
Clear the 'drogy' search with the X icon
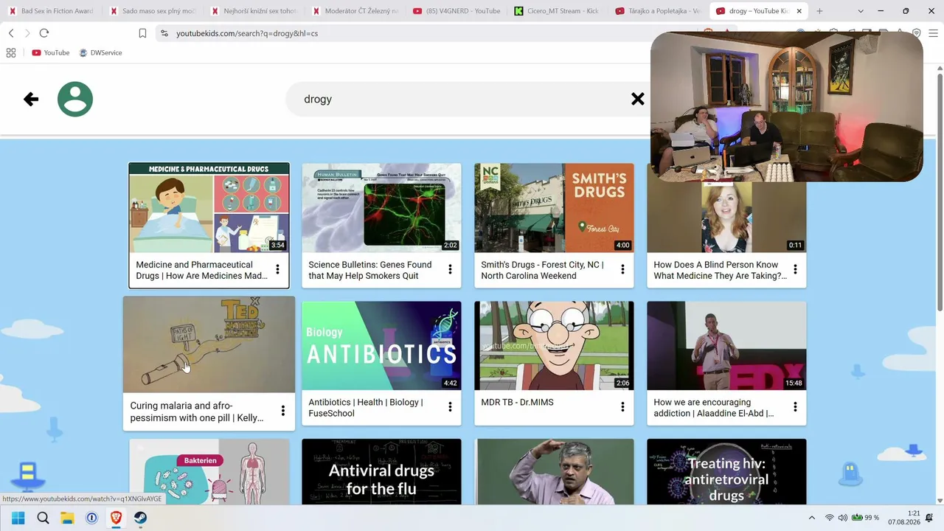coord(638,99)
